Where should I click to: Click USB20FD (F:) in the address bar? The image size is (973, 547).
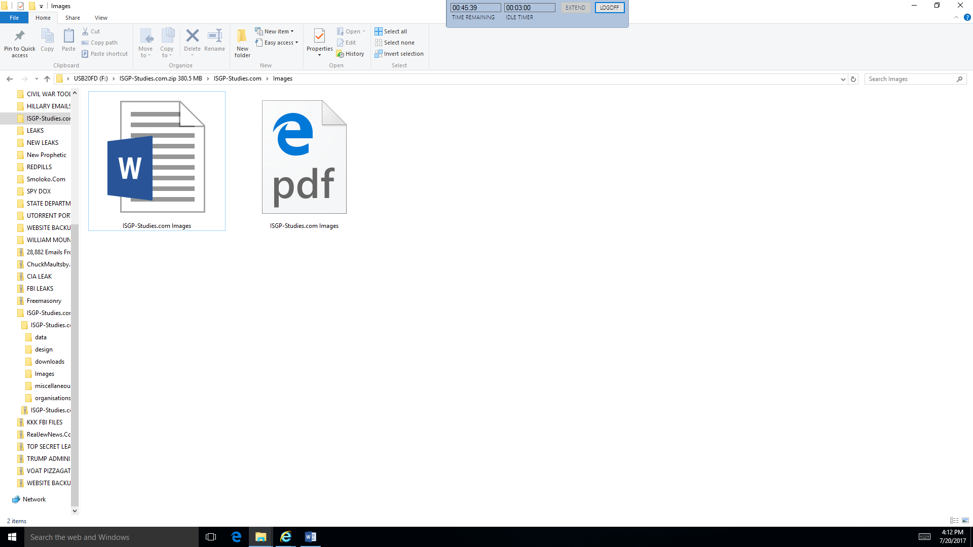[91, 79]
